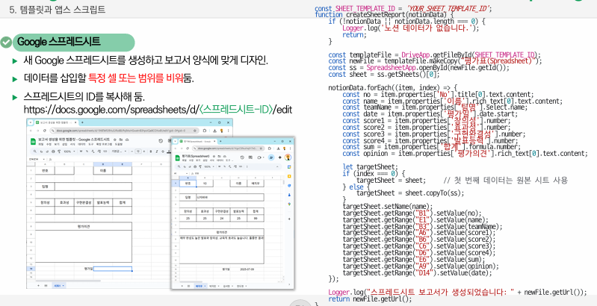This screenshot has width=597, height=306.
Task: Click the horizontal scrollbar in the 평가표 window
Action: (191, 281)
